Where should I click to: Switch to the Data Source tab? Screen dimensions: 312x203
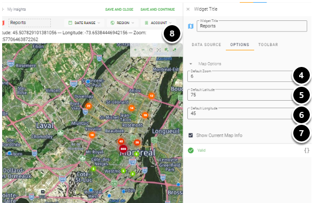pyautogui.click(x=207, y=44)
